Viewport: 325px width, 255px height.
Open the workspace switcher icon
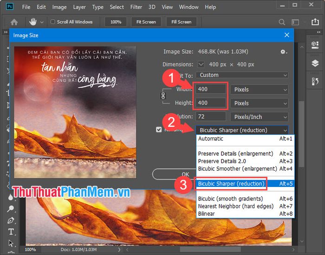[295, 22]
